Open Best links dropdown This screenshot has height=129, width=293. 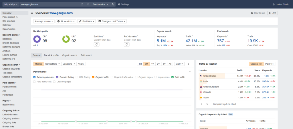(x=86, y=21)
